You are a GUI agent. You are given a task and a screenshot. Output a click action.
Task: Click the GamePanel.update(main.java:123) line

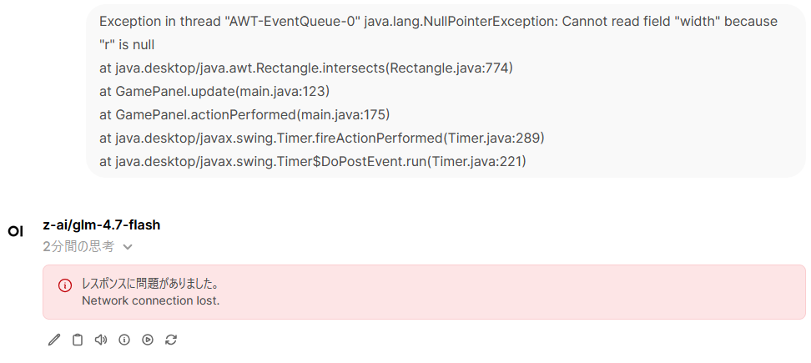(214, 91)
